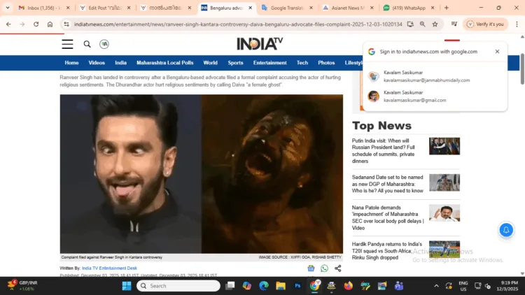Click in the Windows taskbar search box

click(182, 286)
